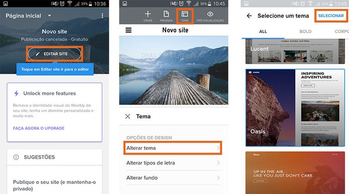Open the Alterar fundo option

point(173,178)
